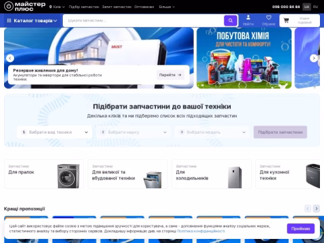
Task: Open the Політика конфіденційності link
Action: [201, 231]
